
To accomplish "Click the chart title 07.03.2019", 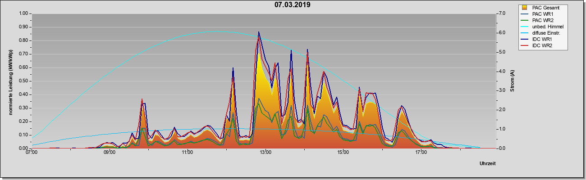I will 293,5.
